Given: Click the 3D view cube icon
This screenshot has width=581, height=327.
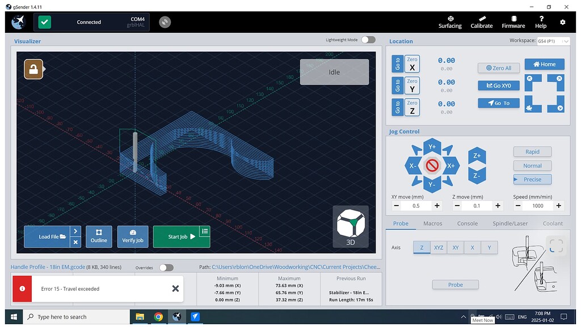Looking at the screenshot, I should pos(350,224).
